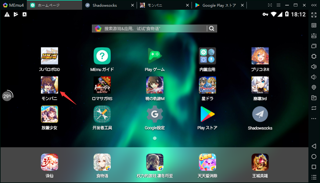Toggle fullscreen mode
Screen dimensions: 320x183
tap(314, 14)
